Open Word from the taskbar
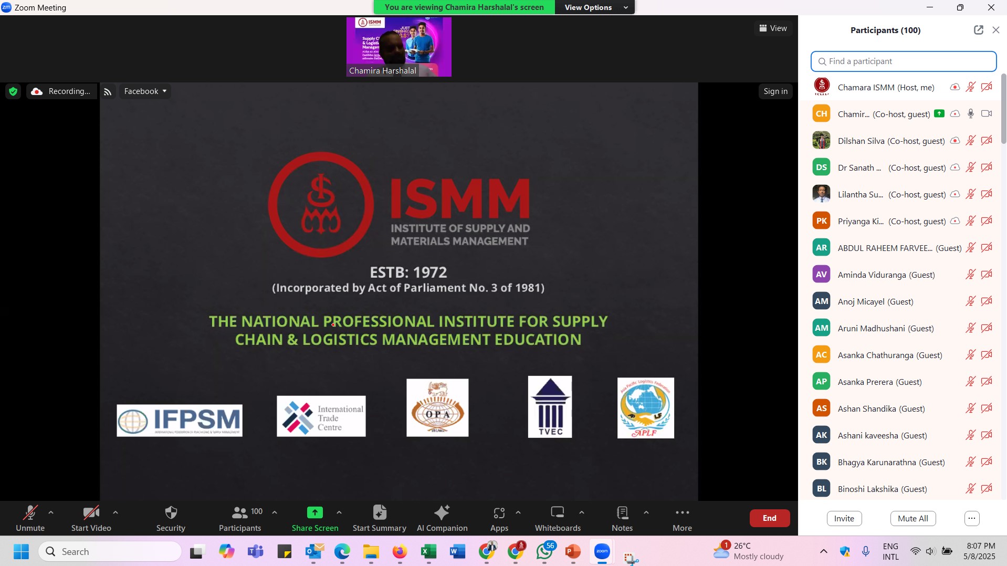This screenshot has width=1007, height=566. point(458,552)
